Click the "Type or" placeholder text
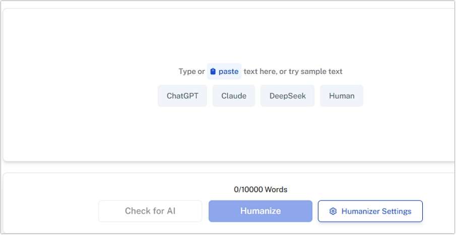456x235 pixels. pos(191,72)
